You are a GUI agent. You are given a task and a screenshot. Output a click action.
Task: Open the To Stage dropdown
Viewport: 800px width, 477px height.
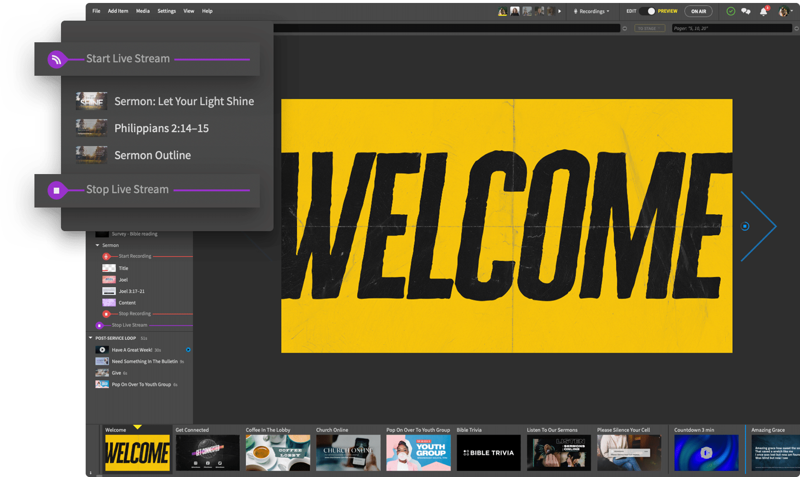(649, 29)
